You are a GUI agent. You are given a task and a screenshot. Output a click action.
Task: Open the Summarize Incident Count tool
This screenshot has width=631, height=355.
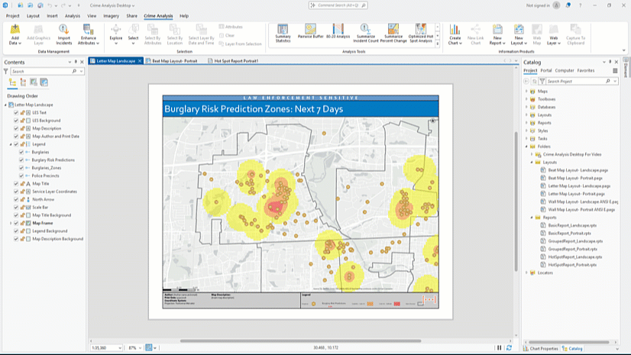(366, 33)
